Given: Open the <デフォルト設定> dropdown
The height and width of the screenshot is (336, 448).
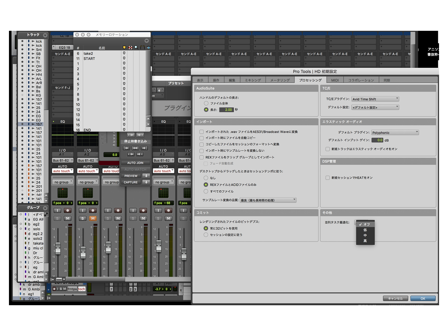Looking at the screenshot, I should click(x=375, y=107).
